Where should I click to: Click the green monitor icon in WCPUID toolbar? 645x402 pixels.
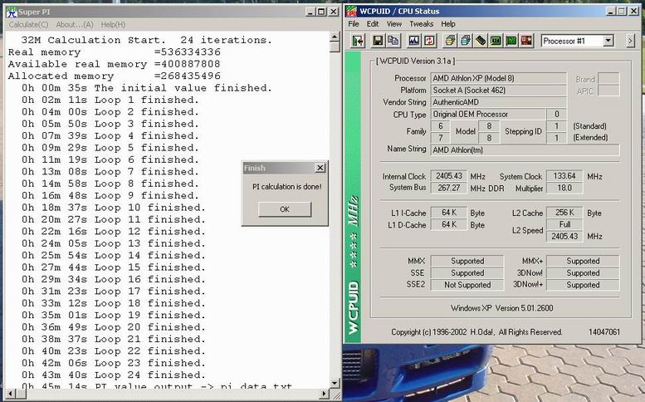click(x=496, y=41)
